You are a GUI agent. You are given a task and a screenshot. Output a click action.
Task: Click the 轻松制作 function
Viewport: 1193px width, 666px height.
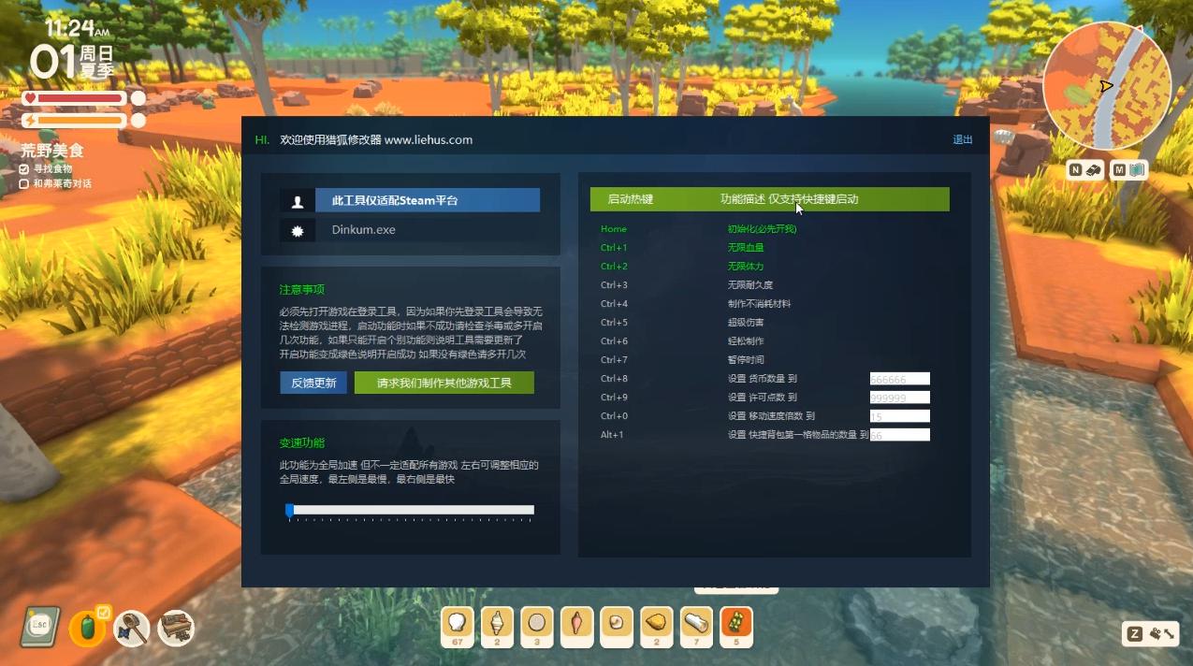[x=746, y=341]
